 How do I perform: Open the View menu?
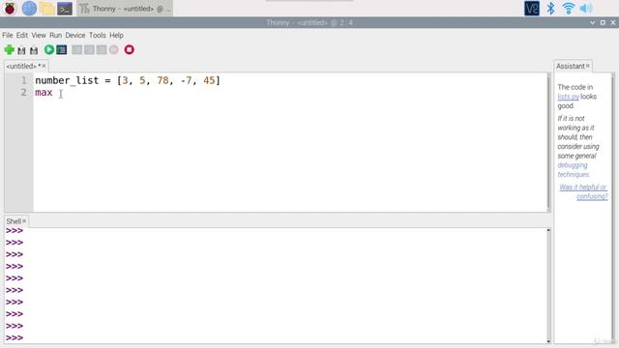[39, 35]
